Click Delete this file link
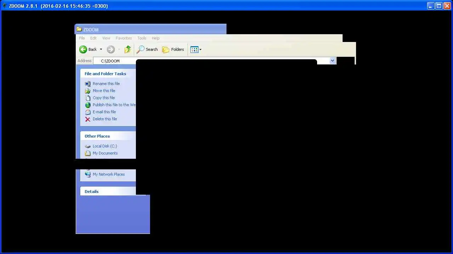Screen dimensions: 453x254 pyautogui.click(x=105, y=119)
